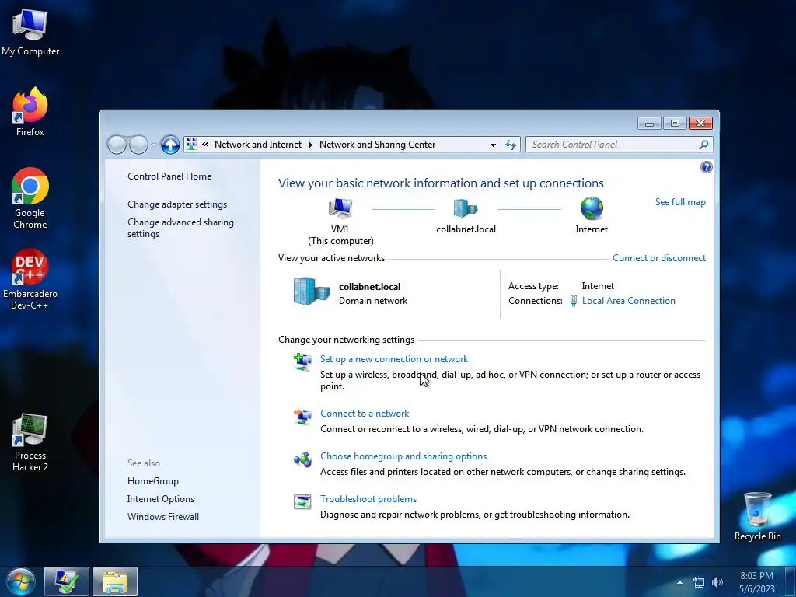Image resolution: width=796 pixels, height=597 pixels.
Task: Click the Internet globe icon
Action: pyautogui.click(x=592, y=208)
